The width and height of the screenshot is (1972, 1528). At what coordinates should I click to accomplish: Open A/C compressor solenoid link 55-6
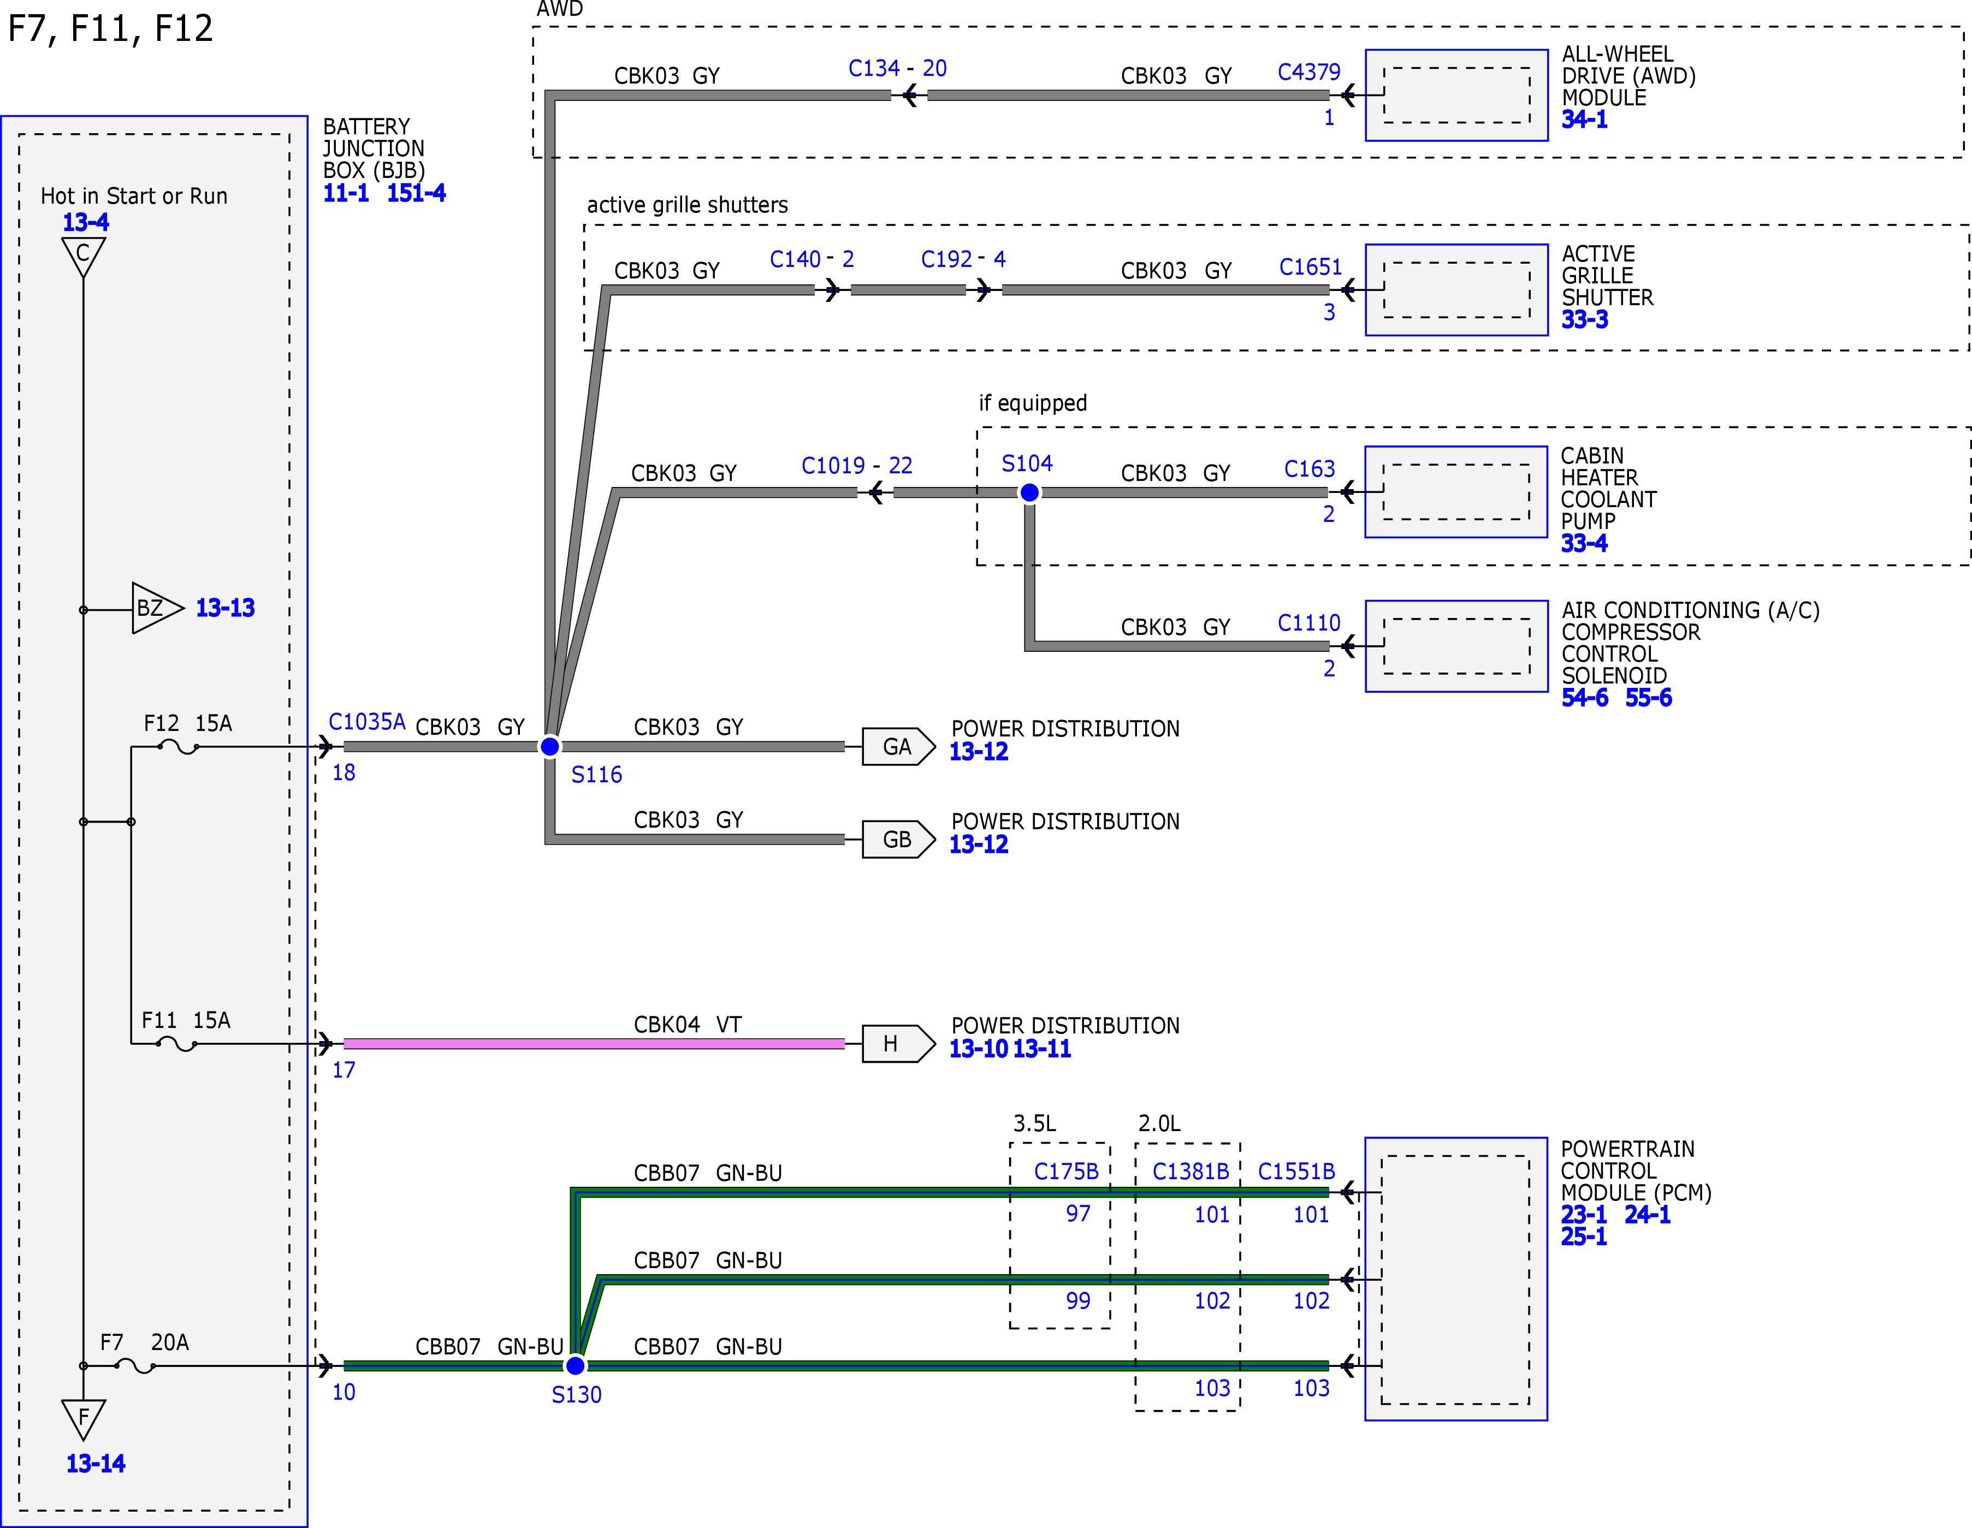point(1649,698)
